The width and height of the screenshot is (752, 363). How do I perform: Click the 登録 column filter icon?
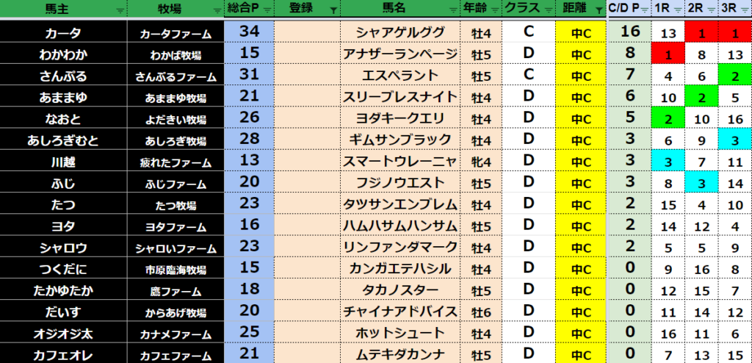point(334,10)
